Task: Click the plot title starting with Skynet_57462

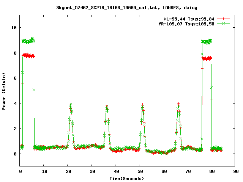Action: pos(121,7)
